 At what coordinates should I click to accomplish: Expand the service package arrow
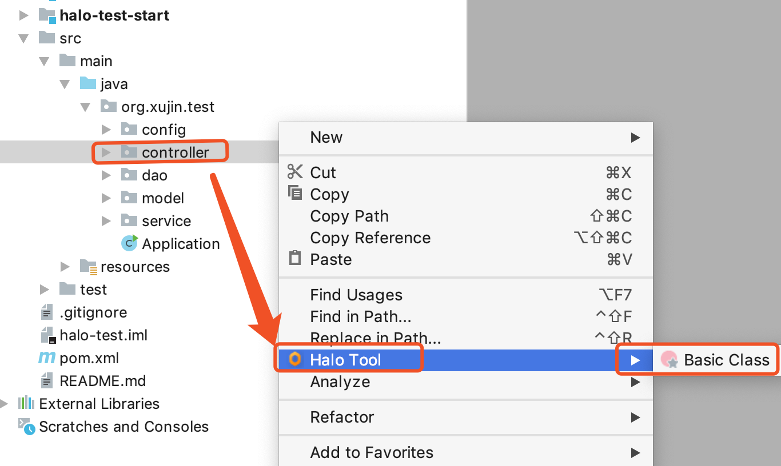coord(106,221)
